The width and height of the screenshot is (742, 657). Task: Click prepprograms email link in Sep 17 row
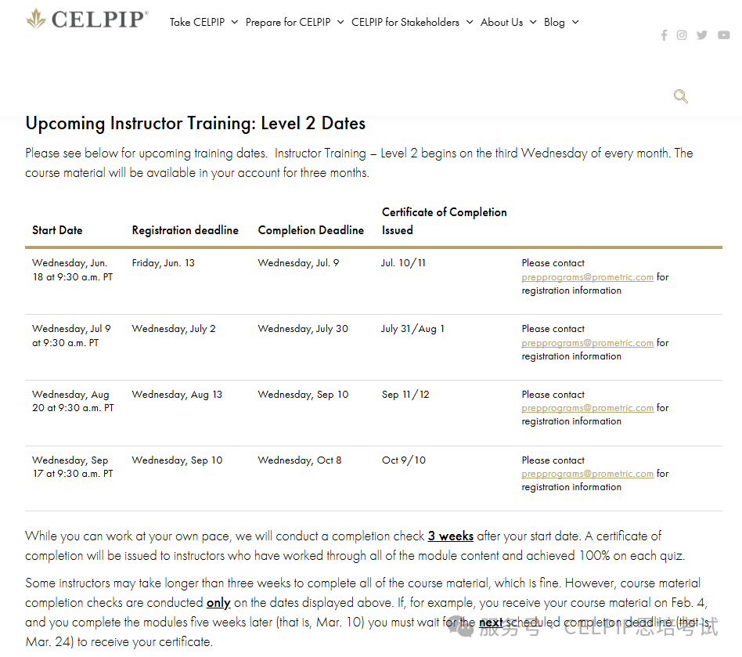(x=587, y=474)
